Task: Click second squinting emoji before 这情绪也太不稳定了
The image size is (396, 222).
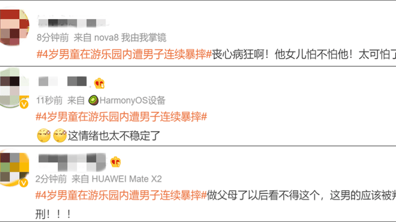Action: (60, 136)
